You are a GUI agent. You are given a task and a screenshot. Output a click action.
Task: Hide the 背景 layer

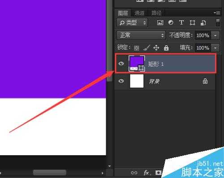[121, 81]
